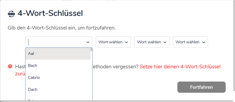Click the 4-word key icon beside the title

pos(11,14)
